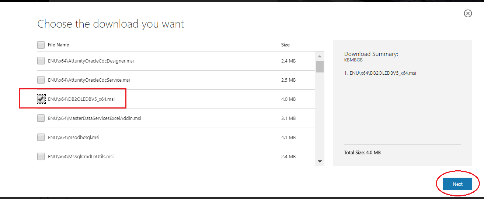Click the File Name column header
The height and width of the screenshot is (199, 484).
[x=58, y=45]
